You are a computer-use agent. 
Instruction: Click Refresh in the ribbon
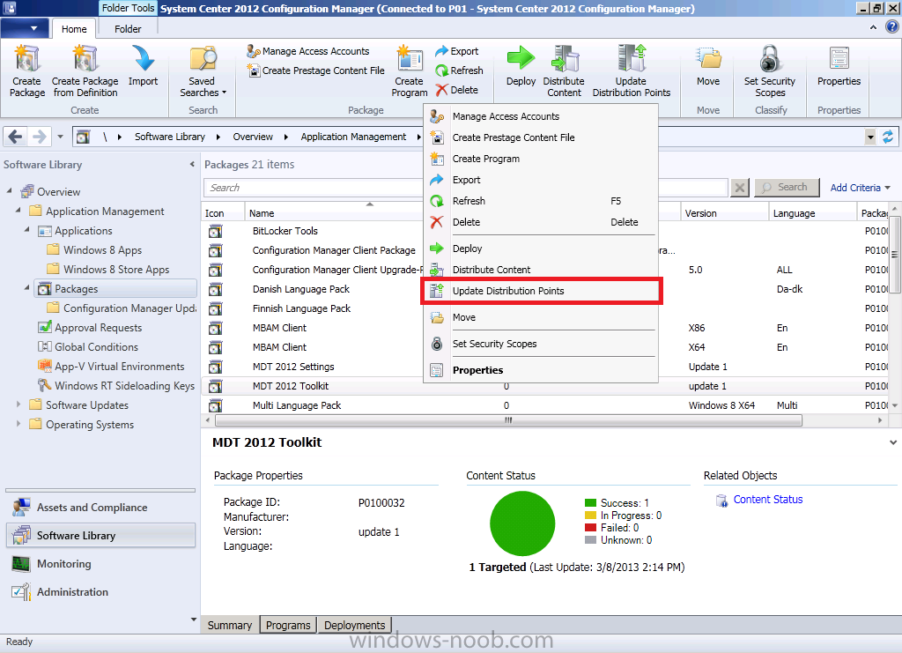(x=459, y=70)
